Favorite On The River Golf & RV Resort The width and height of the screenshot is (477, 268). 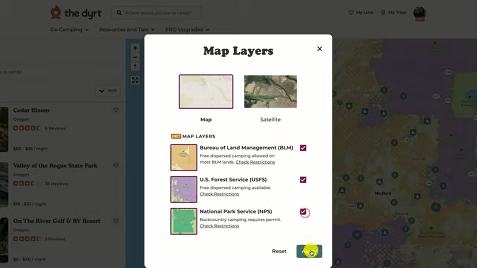(x=116, y=221)
